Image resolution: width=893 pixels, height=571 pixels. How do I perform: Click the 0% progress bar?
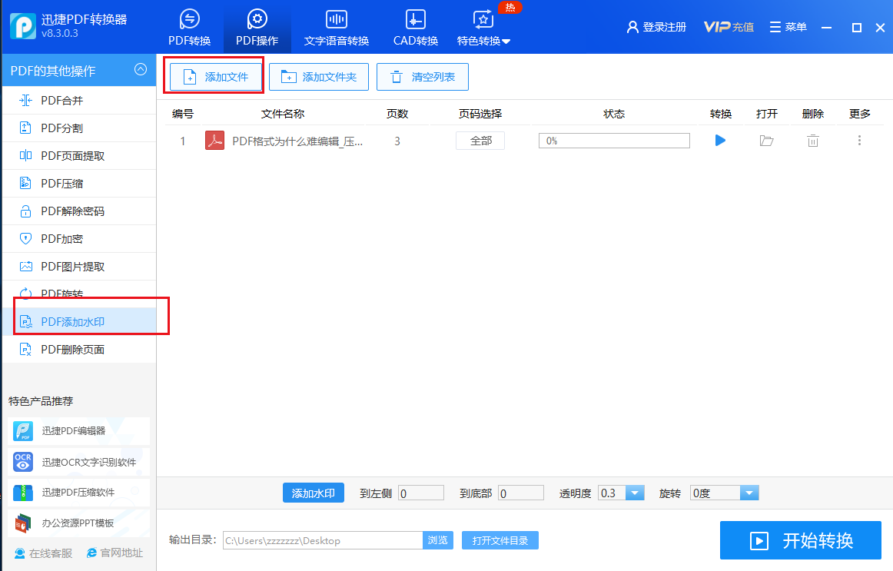614,141
